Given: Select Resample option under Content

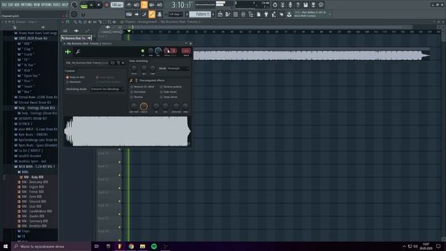Looking at the screenshot, I should [74, 82].
